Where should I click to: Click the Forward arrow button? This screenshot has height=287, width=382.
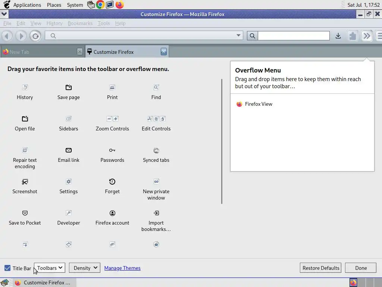[x=21, y=36]
